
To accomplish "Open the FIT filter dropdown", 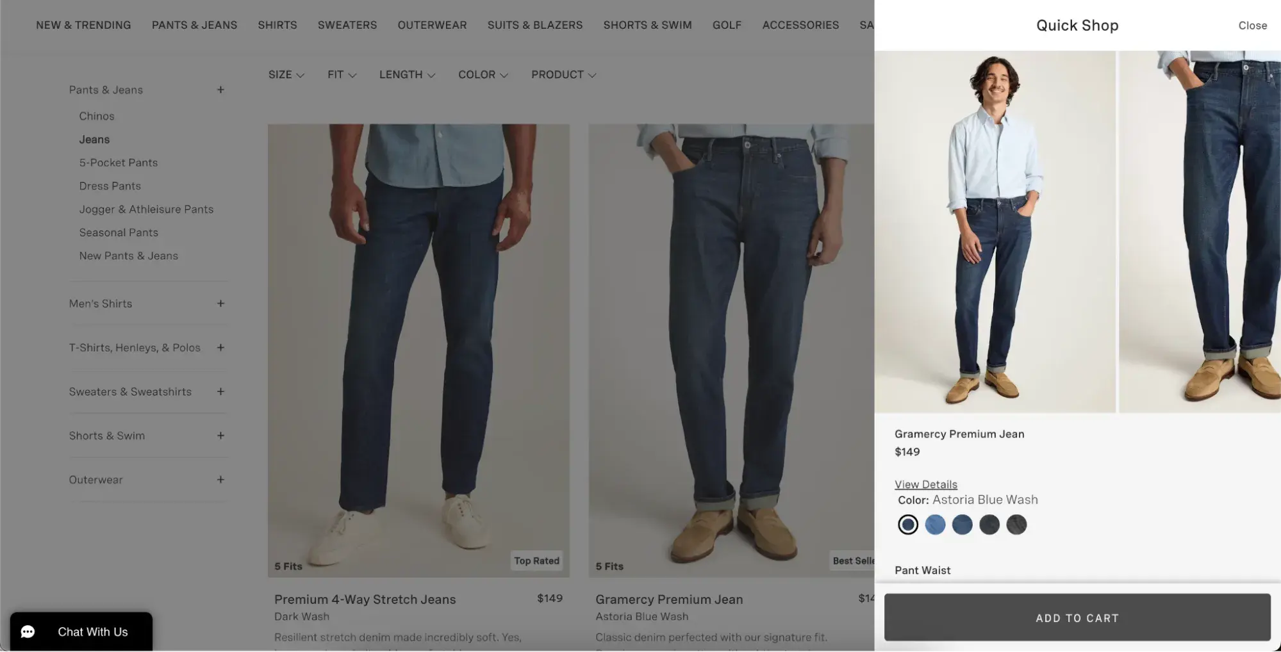I will click(342, 75).
